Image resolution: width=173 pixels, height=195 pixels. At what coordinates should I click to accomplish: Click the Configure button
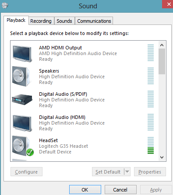[x=26, y=172]
